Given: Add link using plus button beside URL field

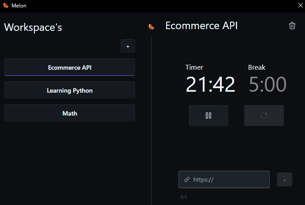Looking at the screenshot, I should [284, 179].
